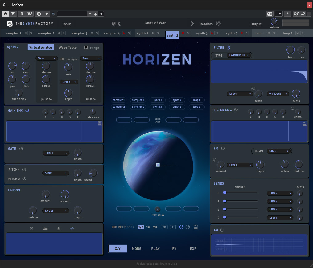This screenshot has width=313, height=268.
Task: Go to the next preset arrow
Action: [x=192, y=24]
